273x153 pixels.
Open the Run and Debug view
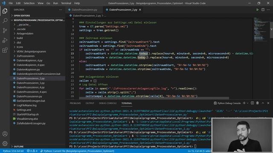(x=5, y=40)
